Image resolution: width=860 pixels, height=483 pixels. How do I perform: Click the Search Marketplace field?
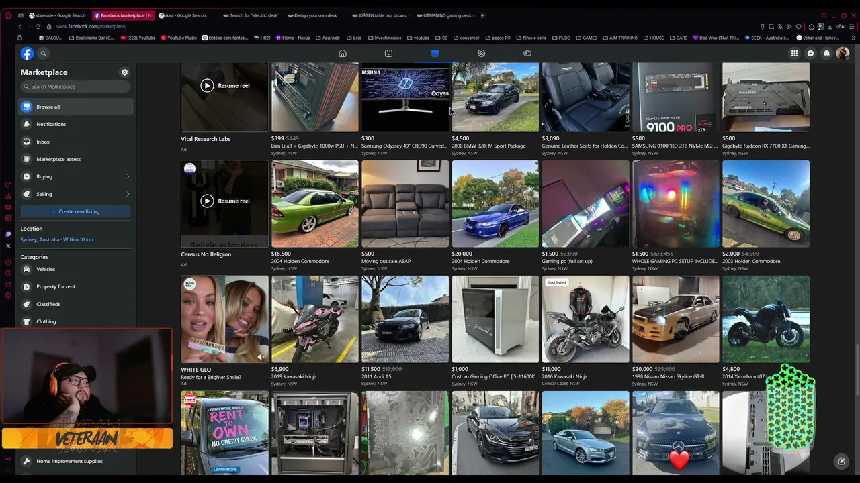pyautogui.click(x=75, y=87)
